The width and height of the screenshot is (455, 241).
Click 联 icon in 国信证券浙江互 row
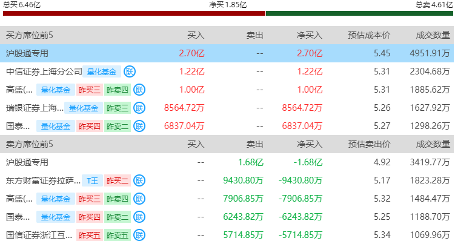click(139, 235)
